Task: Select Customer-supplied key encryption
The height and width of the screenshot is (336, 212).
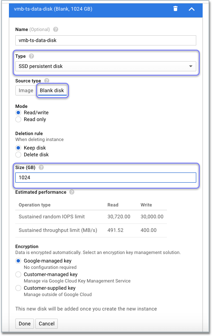Action: click(x=18, y=288)
